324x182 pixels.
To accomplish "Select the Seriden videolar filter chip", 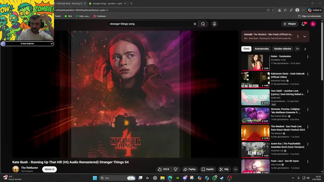I will tap(282, 49).
